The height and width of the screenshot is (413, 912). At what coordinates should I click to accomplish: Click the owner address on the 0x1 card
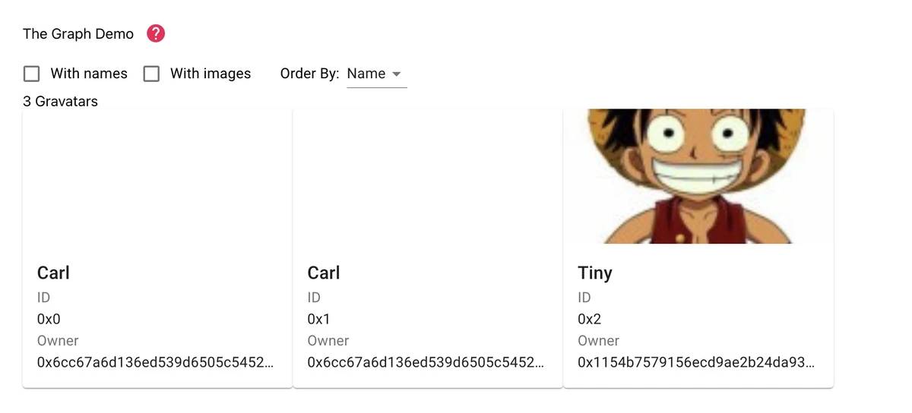point(426,363)
